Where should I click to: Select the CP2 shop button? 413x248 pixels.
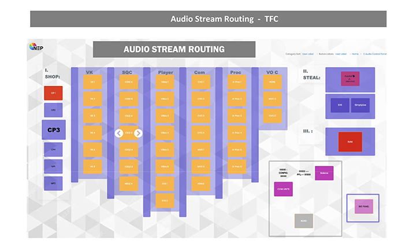53,110
